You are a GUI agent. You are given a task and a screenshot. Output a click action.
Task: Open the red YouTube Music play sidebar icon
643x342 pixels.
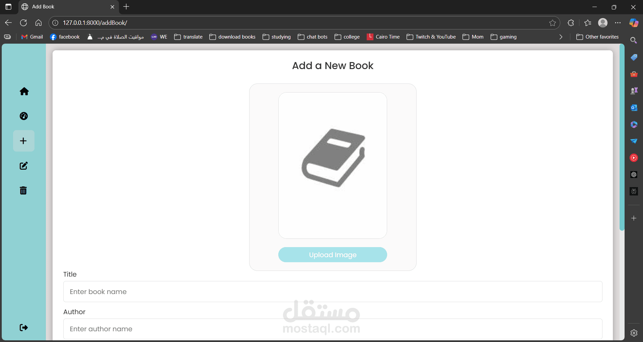coord(634,158)
